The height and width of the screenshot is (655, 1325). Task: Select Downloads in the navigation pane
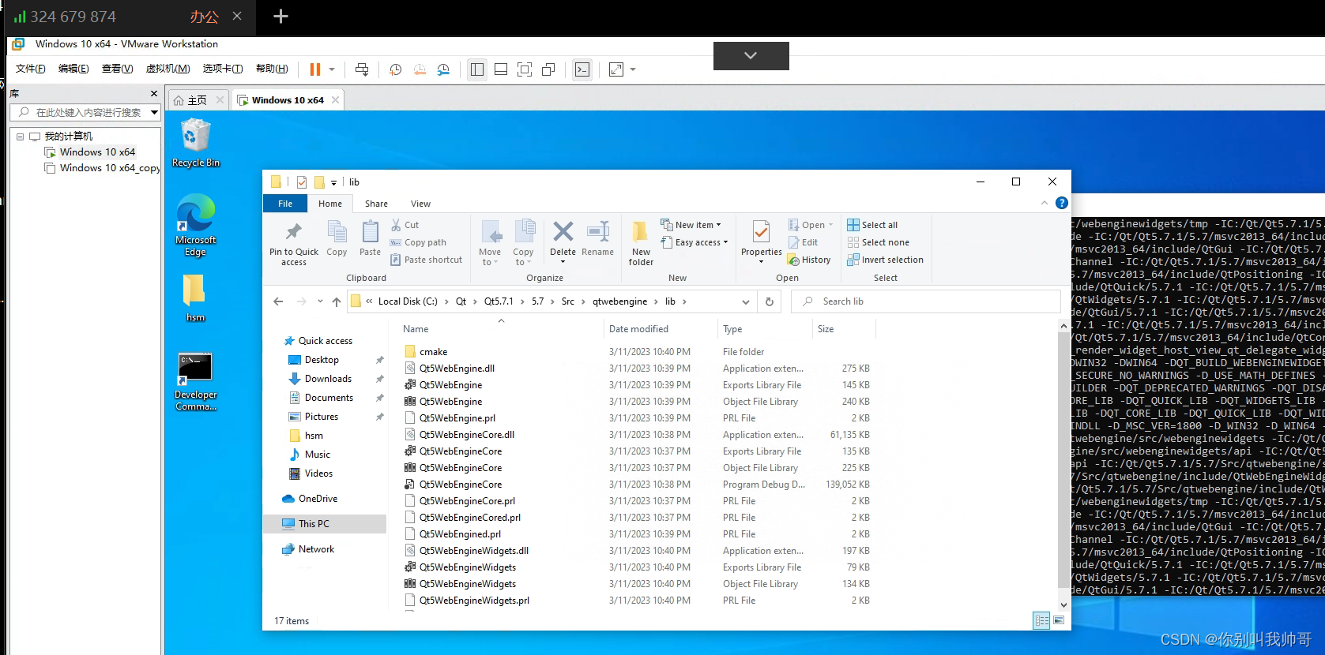coord(328,379)
